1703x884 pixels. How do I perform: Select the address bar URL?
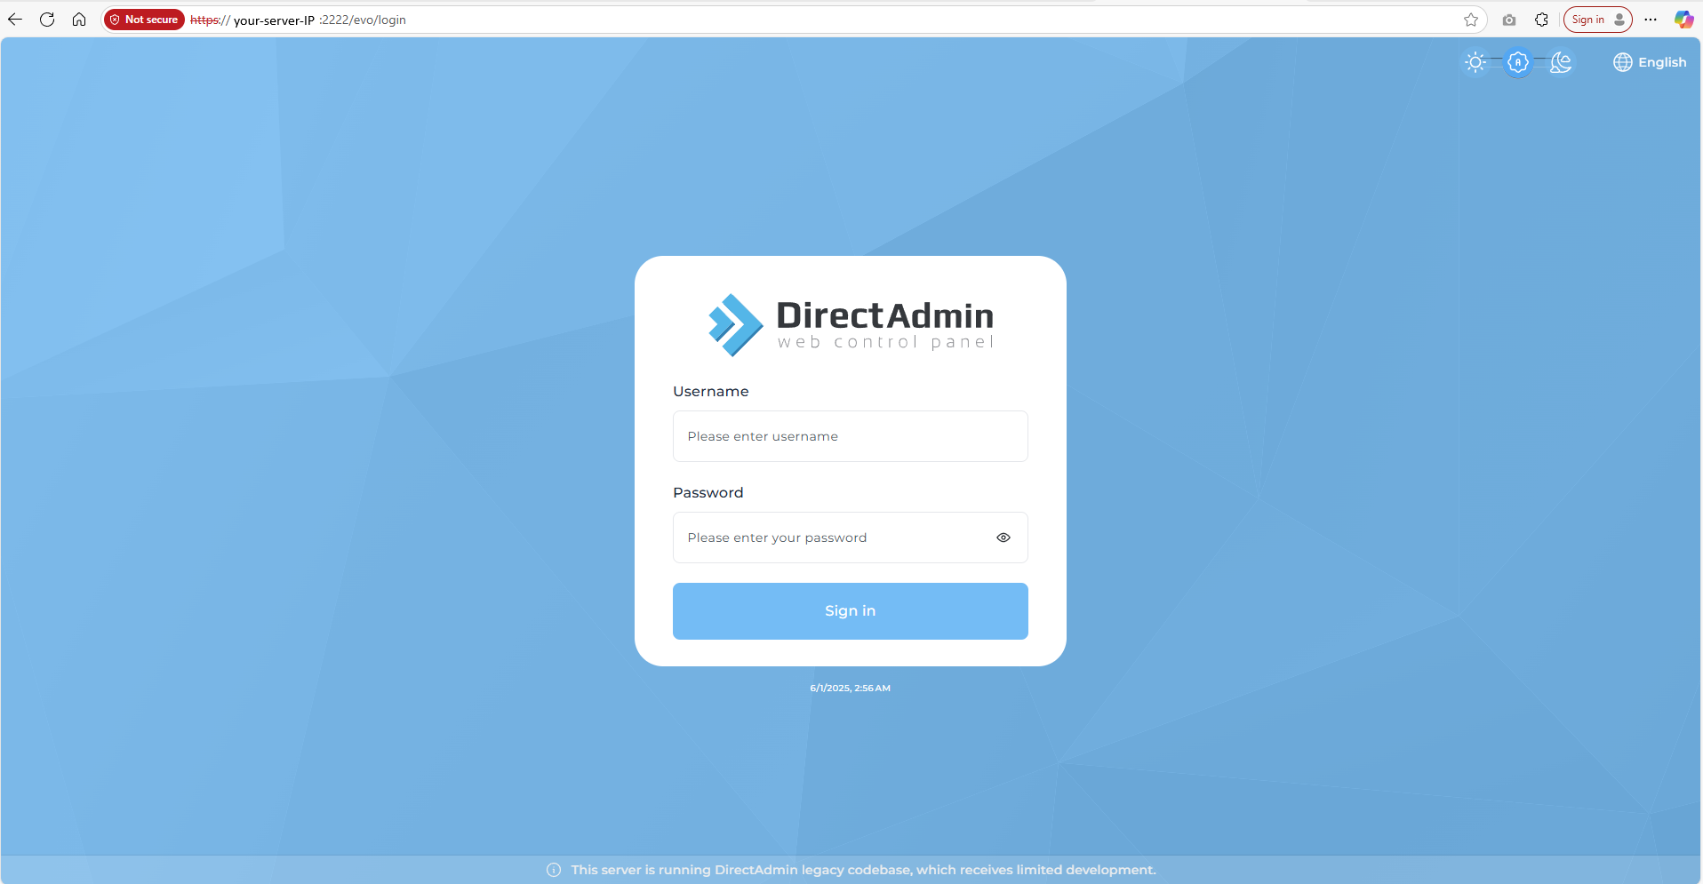(x=298, y=20)
